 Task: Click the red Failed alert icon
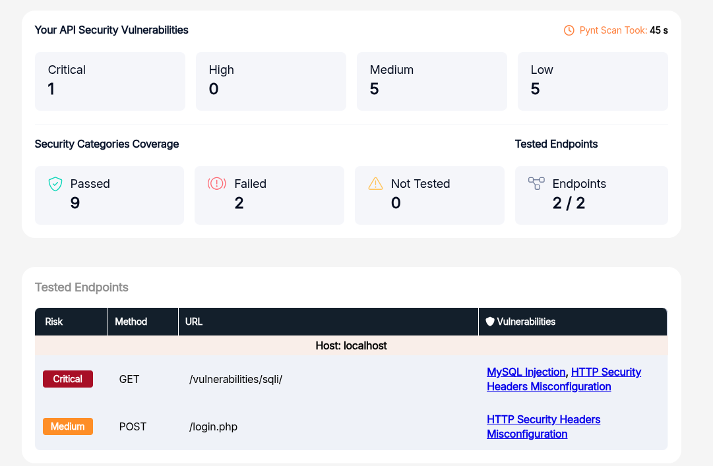[216, 184]
